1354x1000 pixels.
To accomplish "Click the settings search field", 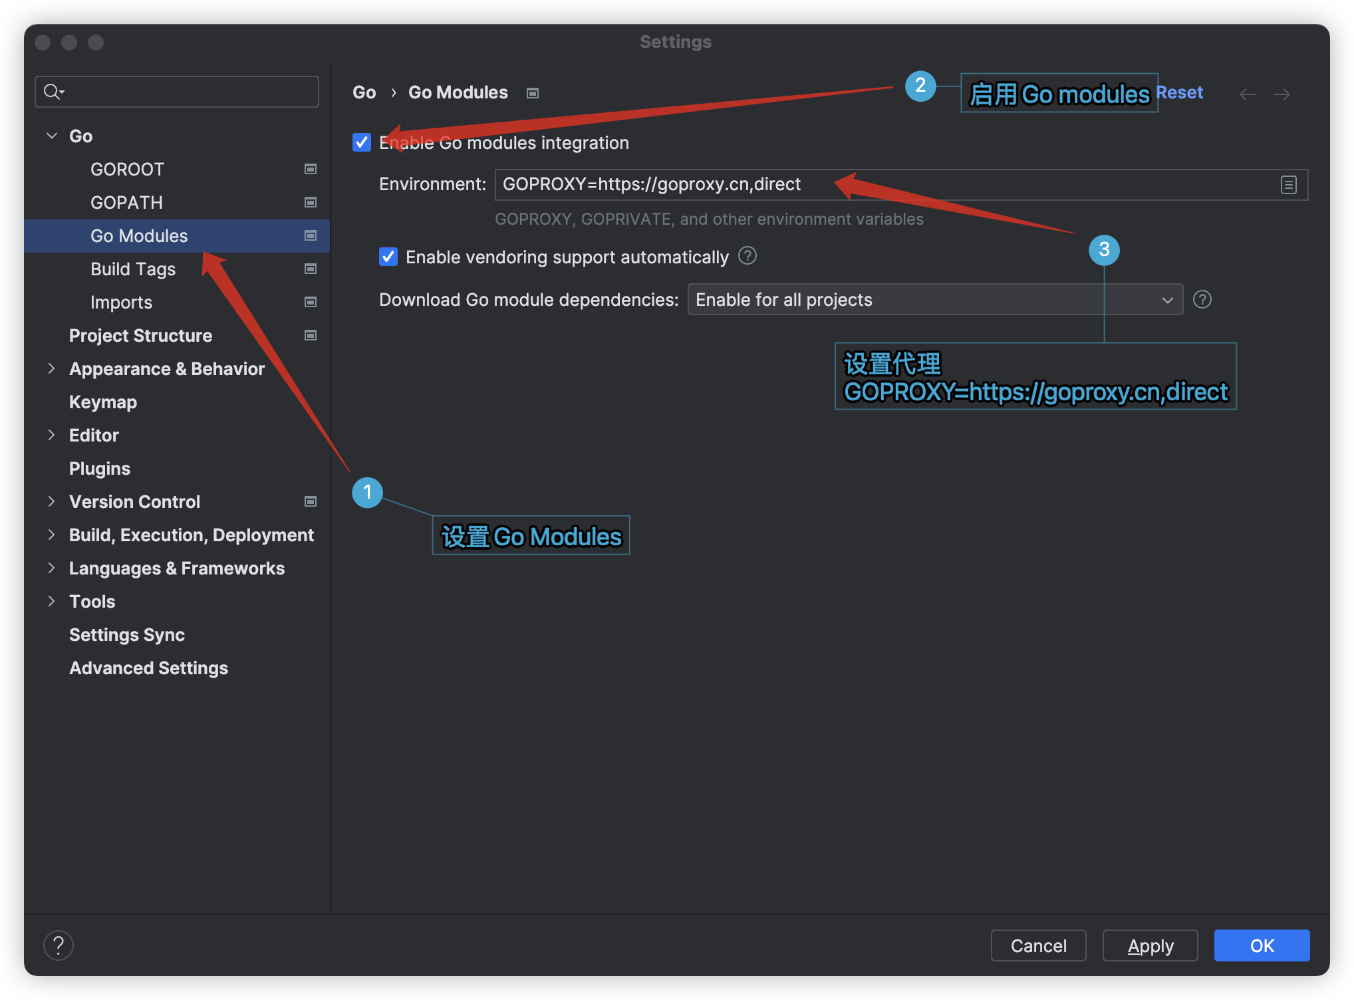I will (177, 91).
